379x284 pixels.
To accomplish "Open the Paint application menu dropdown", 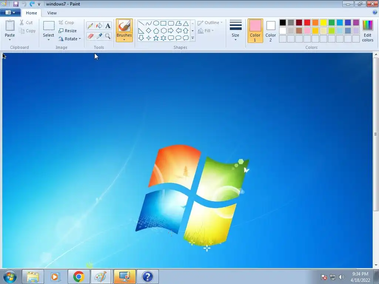I will click(10, 13).
